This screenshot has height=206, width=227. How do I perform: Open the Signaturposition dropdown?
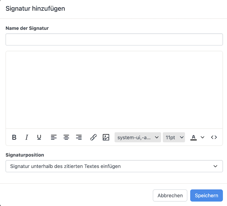114,166
